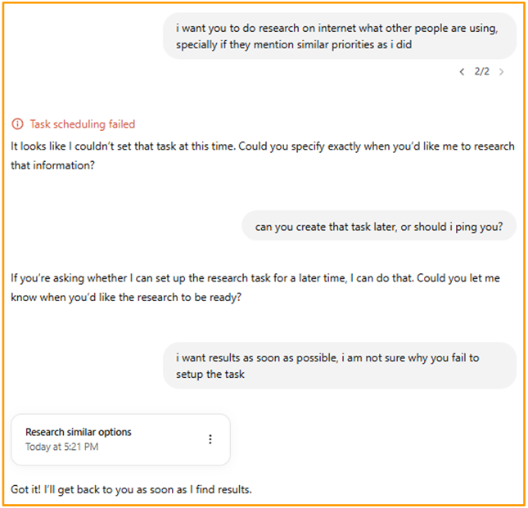Click the Research similar options card title
The height and width of the screenshot is (508, 528).
[x=79, y=432]
